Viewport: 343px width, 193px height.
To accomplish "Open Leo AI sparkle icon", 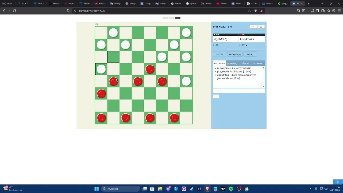I will tap(328, 11).
